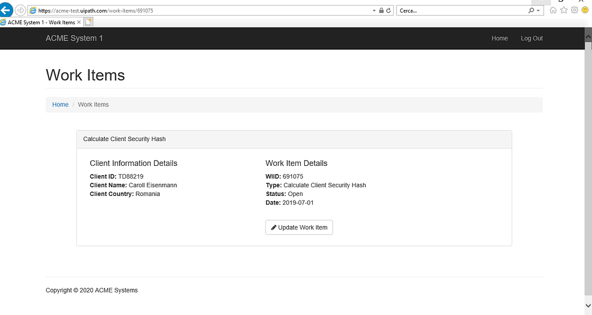
Task: Close the ACME System 1 tab
Action: (x=79, y=23)
